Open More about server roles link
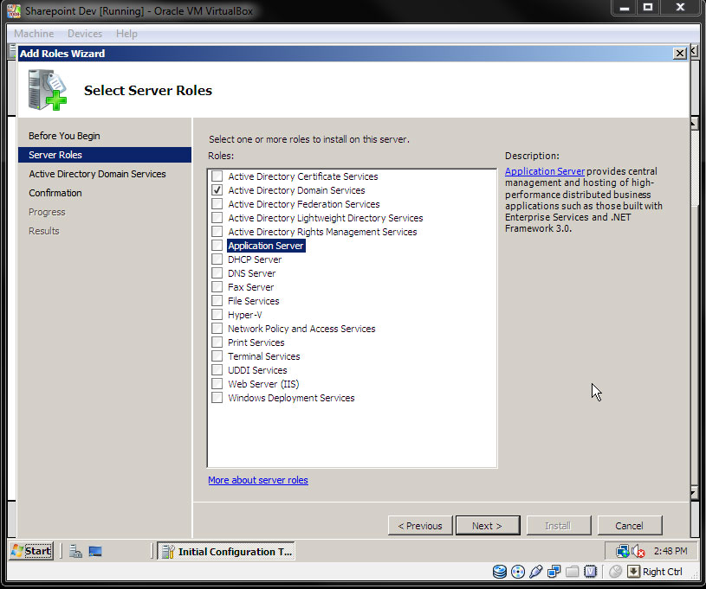The width and height of the screenshot is (706, 589). (258, 480)
